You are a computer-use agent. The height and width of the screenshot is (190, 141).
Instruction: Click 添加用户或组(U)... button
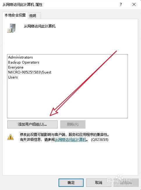coord(32,124)
